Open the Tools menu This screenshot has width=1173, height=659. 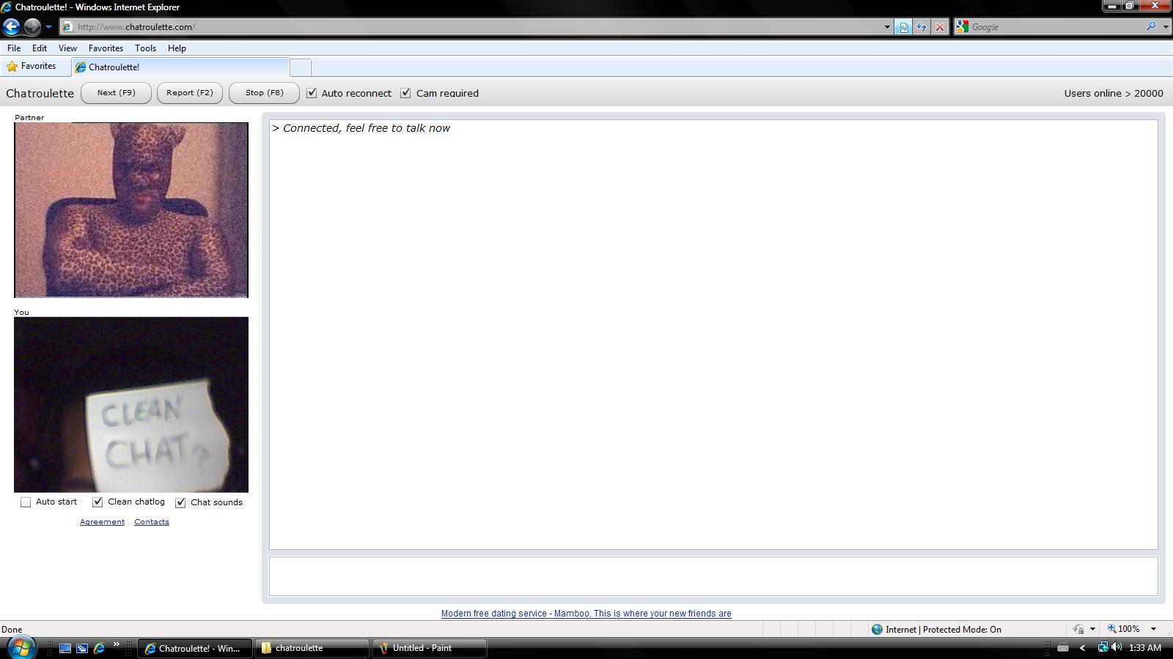(x=145, y=48)
